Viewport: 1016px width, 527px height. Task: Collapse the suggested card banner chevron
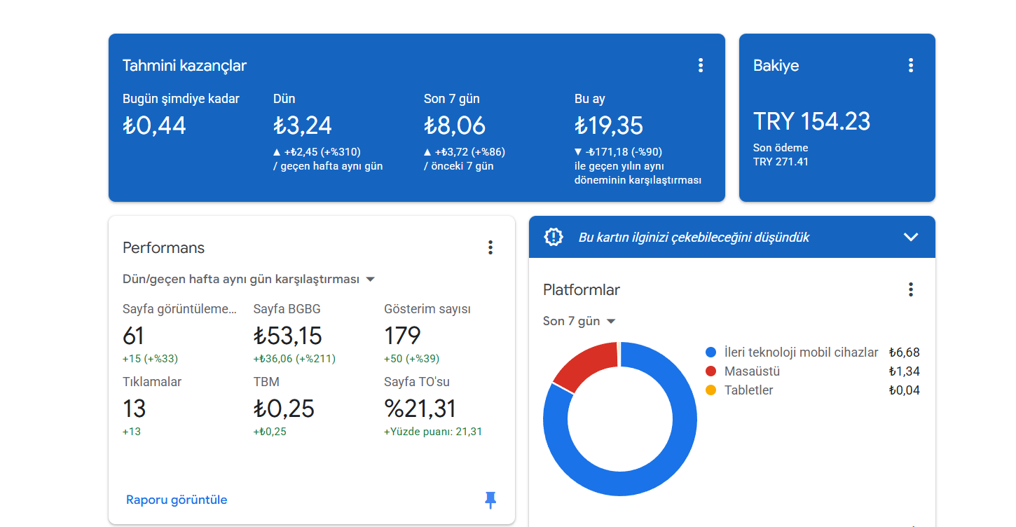point(910,237)
